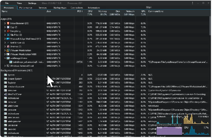
Task: Click the services.exe process icon
Action: (x=5, y=117)
